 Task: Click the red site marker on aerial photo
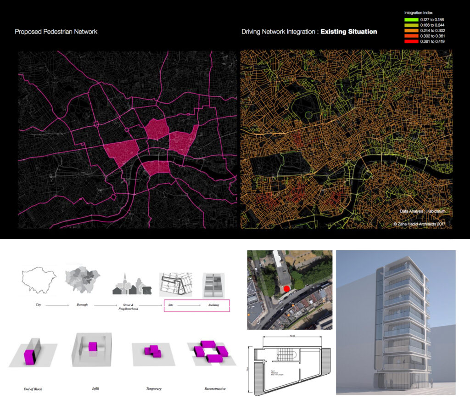[286, 289]
